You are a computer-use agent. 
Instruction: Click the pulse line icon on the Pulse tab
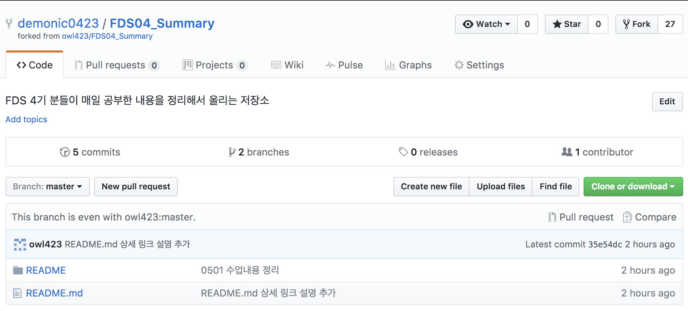[x=330, y=65]
